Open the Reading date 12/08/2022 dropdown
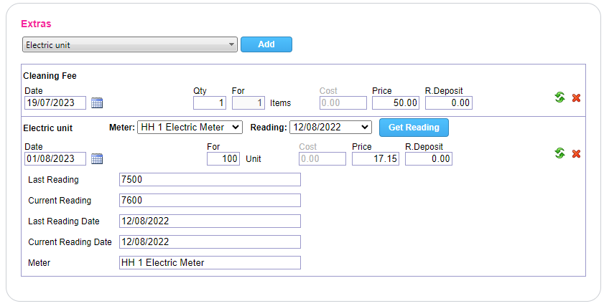Image resolution: width=604 pixels, height=306 pixels. [330, 127]
